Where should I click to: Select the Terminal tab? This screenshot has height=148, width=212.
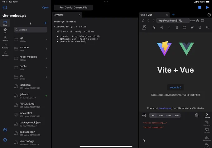tap(65, 15)
